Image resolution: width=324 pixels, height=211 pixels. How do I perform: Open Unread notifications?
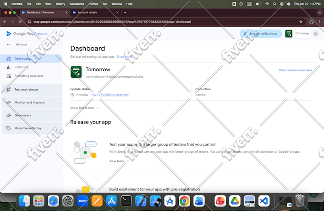pyautogui.click(x=261, y=33)
